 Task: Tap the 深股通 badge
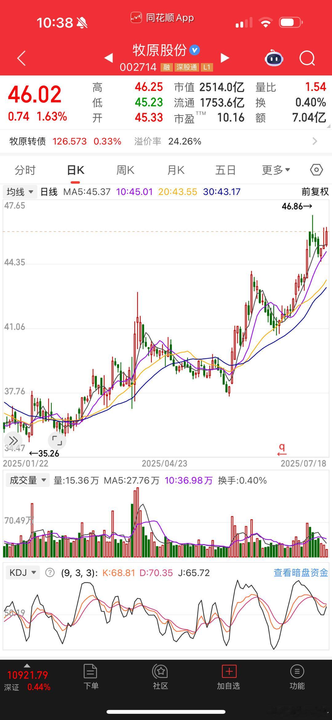tap(187, 67)
